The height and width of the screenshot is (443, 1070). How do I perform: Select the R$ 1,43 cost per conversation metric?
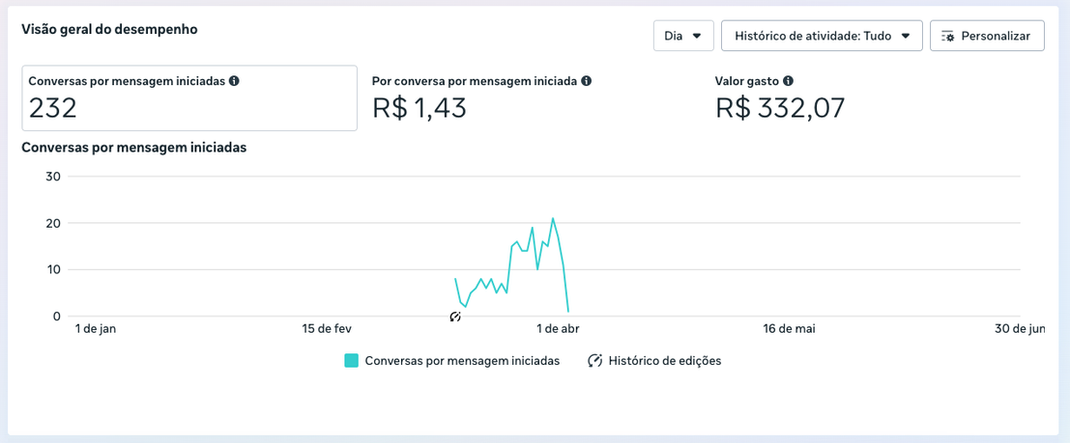[481, 98]
